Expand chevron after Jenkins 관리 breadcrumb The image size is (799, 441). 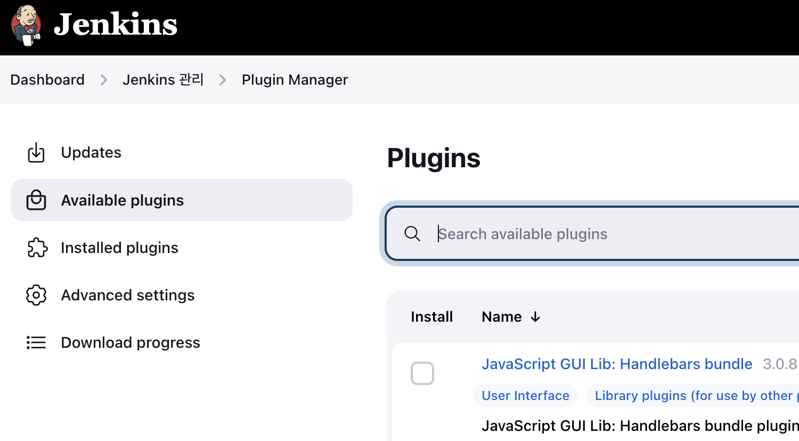pyautogui.click(x=223, y=80)
